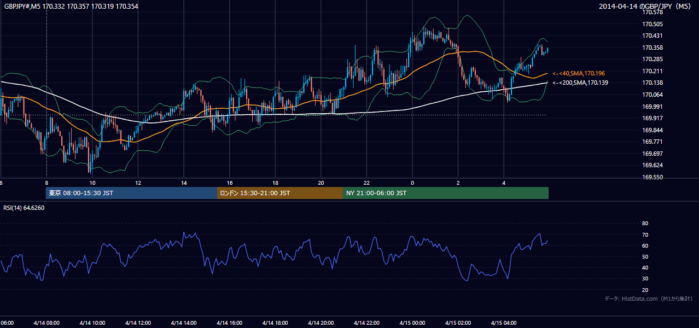Click hour tick 8 under the candlestick chart
This screenshot has height=328, width=699.
(x=46, y=183)
